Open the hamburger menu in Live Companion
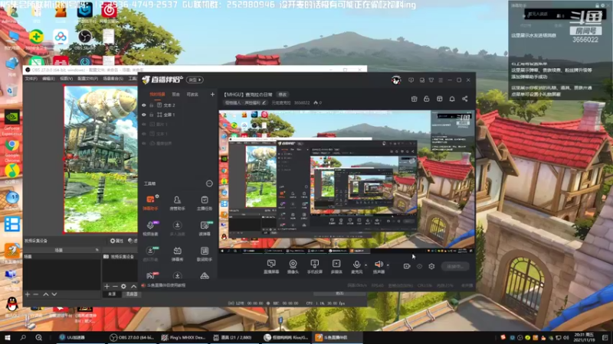Screen dimensions: 613x344 pos(441,80)
